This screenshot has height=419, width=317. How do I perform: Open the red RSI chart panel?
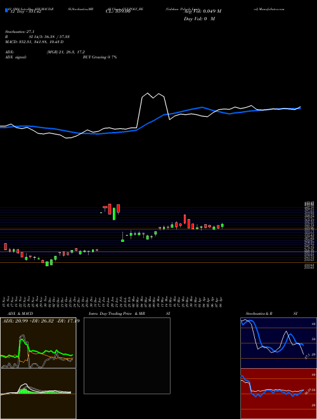[278, 394]
